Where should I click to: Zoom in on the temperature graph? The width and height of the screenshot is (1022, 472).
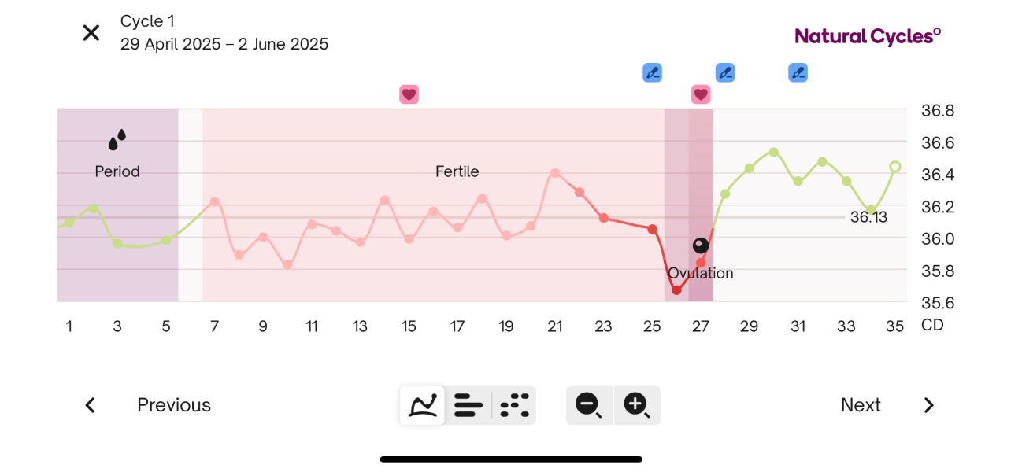pos(636,405)
